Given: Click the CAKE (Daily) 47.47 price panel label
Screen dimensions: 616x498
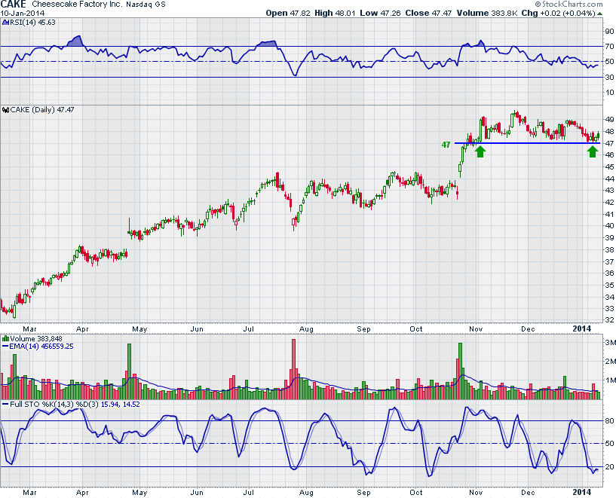Looking at the screenshot, I should tap(42, 110).
